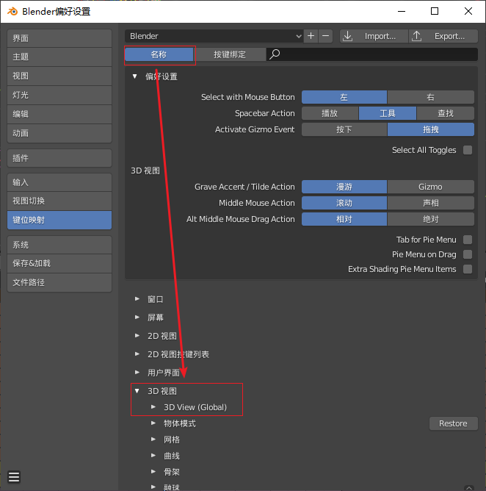This screenshot has height=491, width=486.
Task: Expand the 2D 视图 keymap category
Action: [x=137, y=336]
